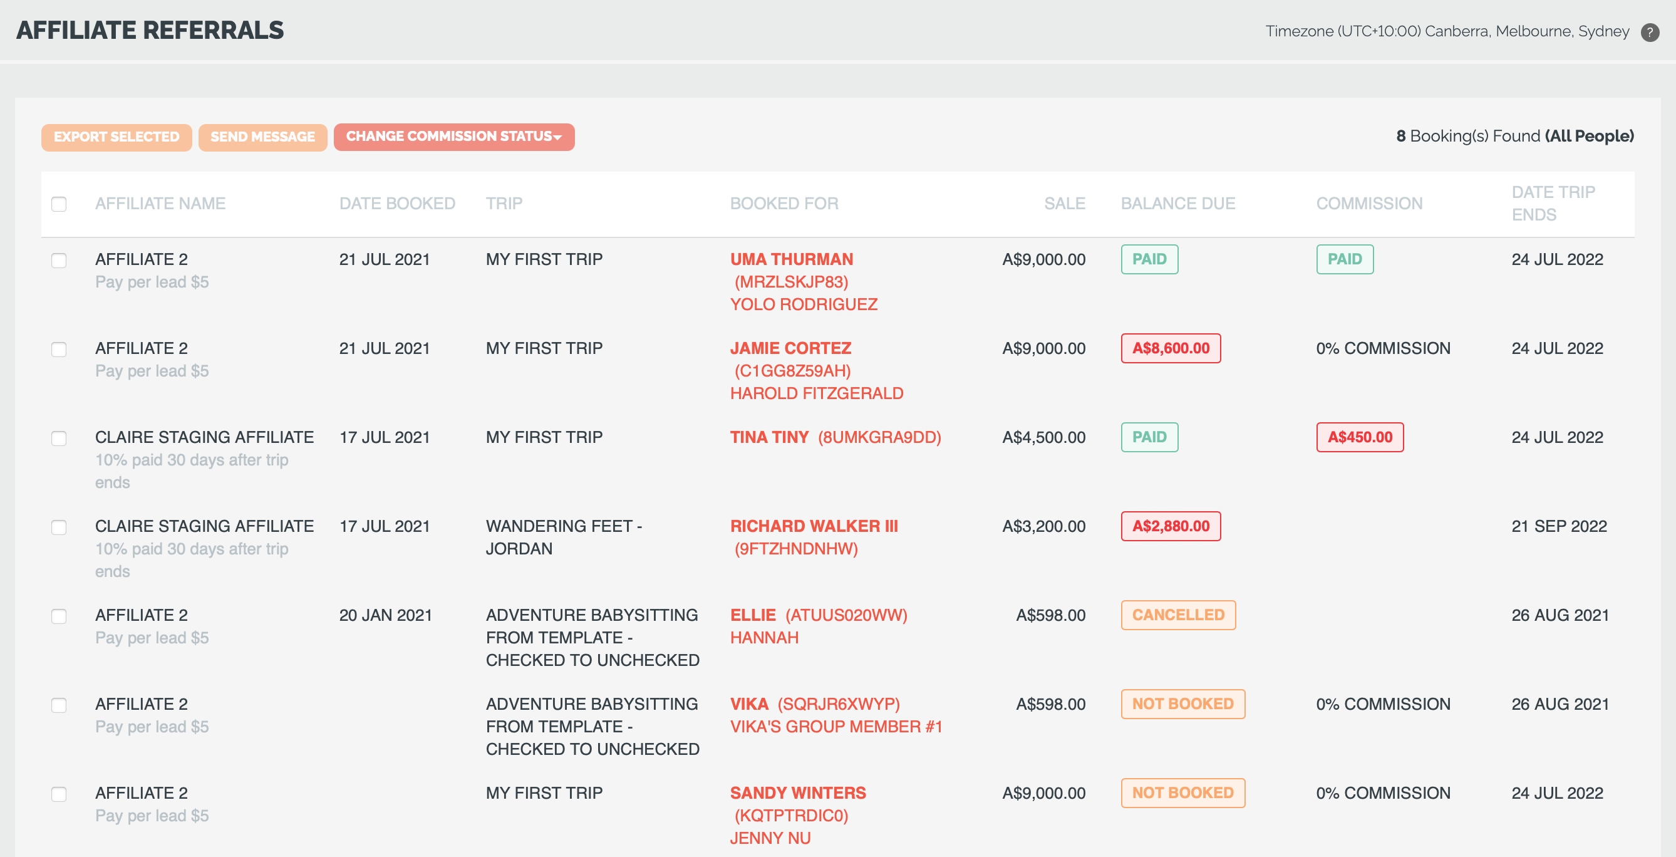
Task: Click Claire Staging Affiliate in Tina Tiny row
Action: click(204, 437)
